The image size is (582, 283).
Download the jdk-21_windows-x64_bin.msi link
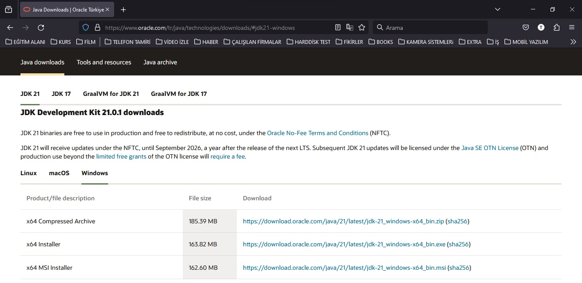(x=344, y=268)
